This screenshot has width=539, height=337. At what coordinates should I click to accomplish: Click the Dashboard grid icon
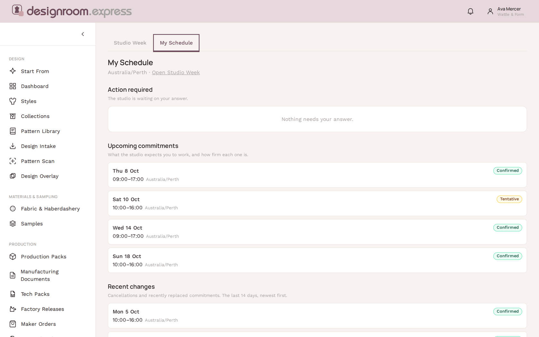[13, 86]
